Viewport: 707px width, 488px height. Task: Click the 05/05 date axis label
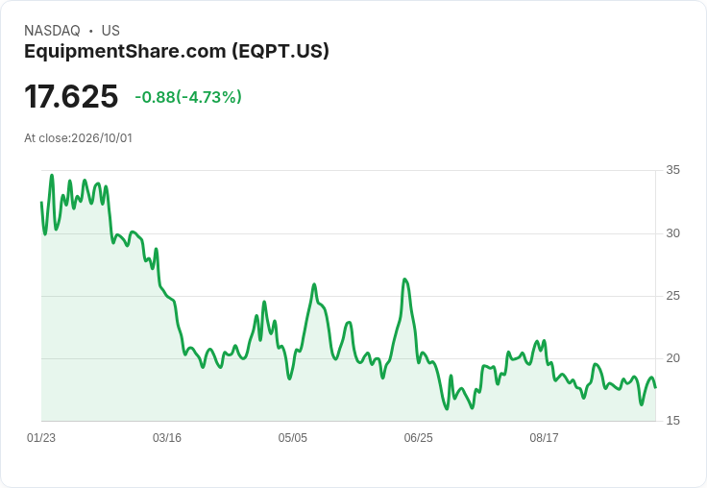[293, 438]
